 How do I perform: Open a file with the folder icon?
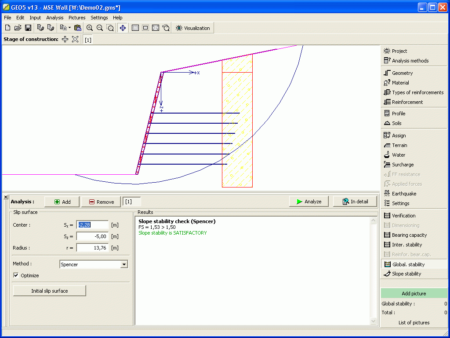click(x=18, y=28)
